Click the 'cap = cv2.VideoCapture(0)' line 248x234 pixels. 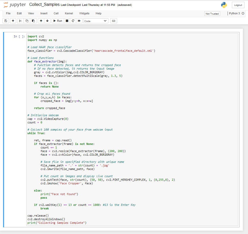(48, 119)
